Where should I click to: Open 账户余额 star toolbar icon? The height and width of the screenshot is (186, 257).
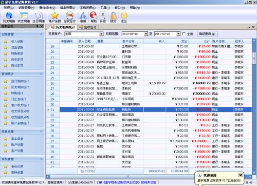tap(54, 17)
